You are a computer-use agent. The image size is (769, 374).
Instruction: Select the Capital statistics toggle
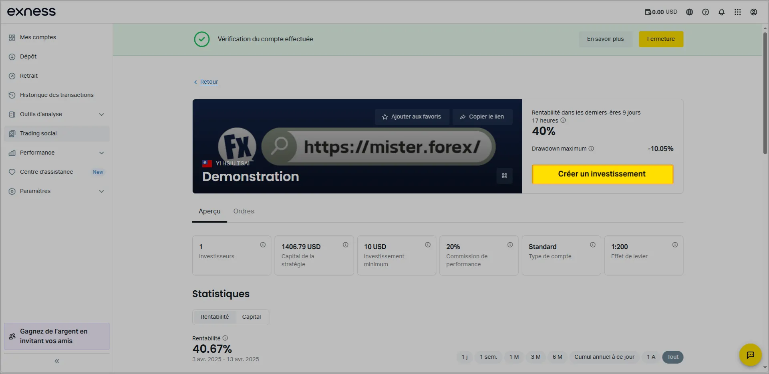coord(252,317)
